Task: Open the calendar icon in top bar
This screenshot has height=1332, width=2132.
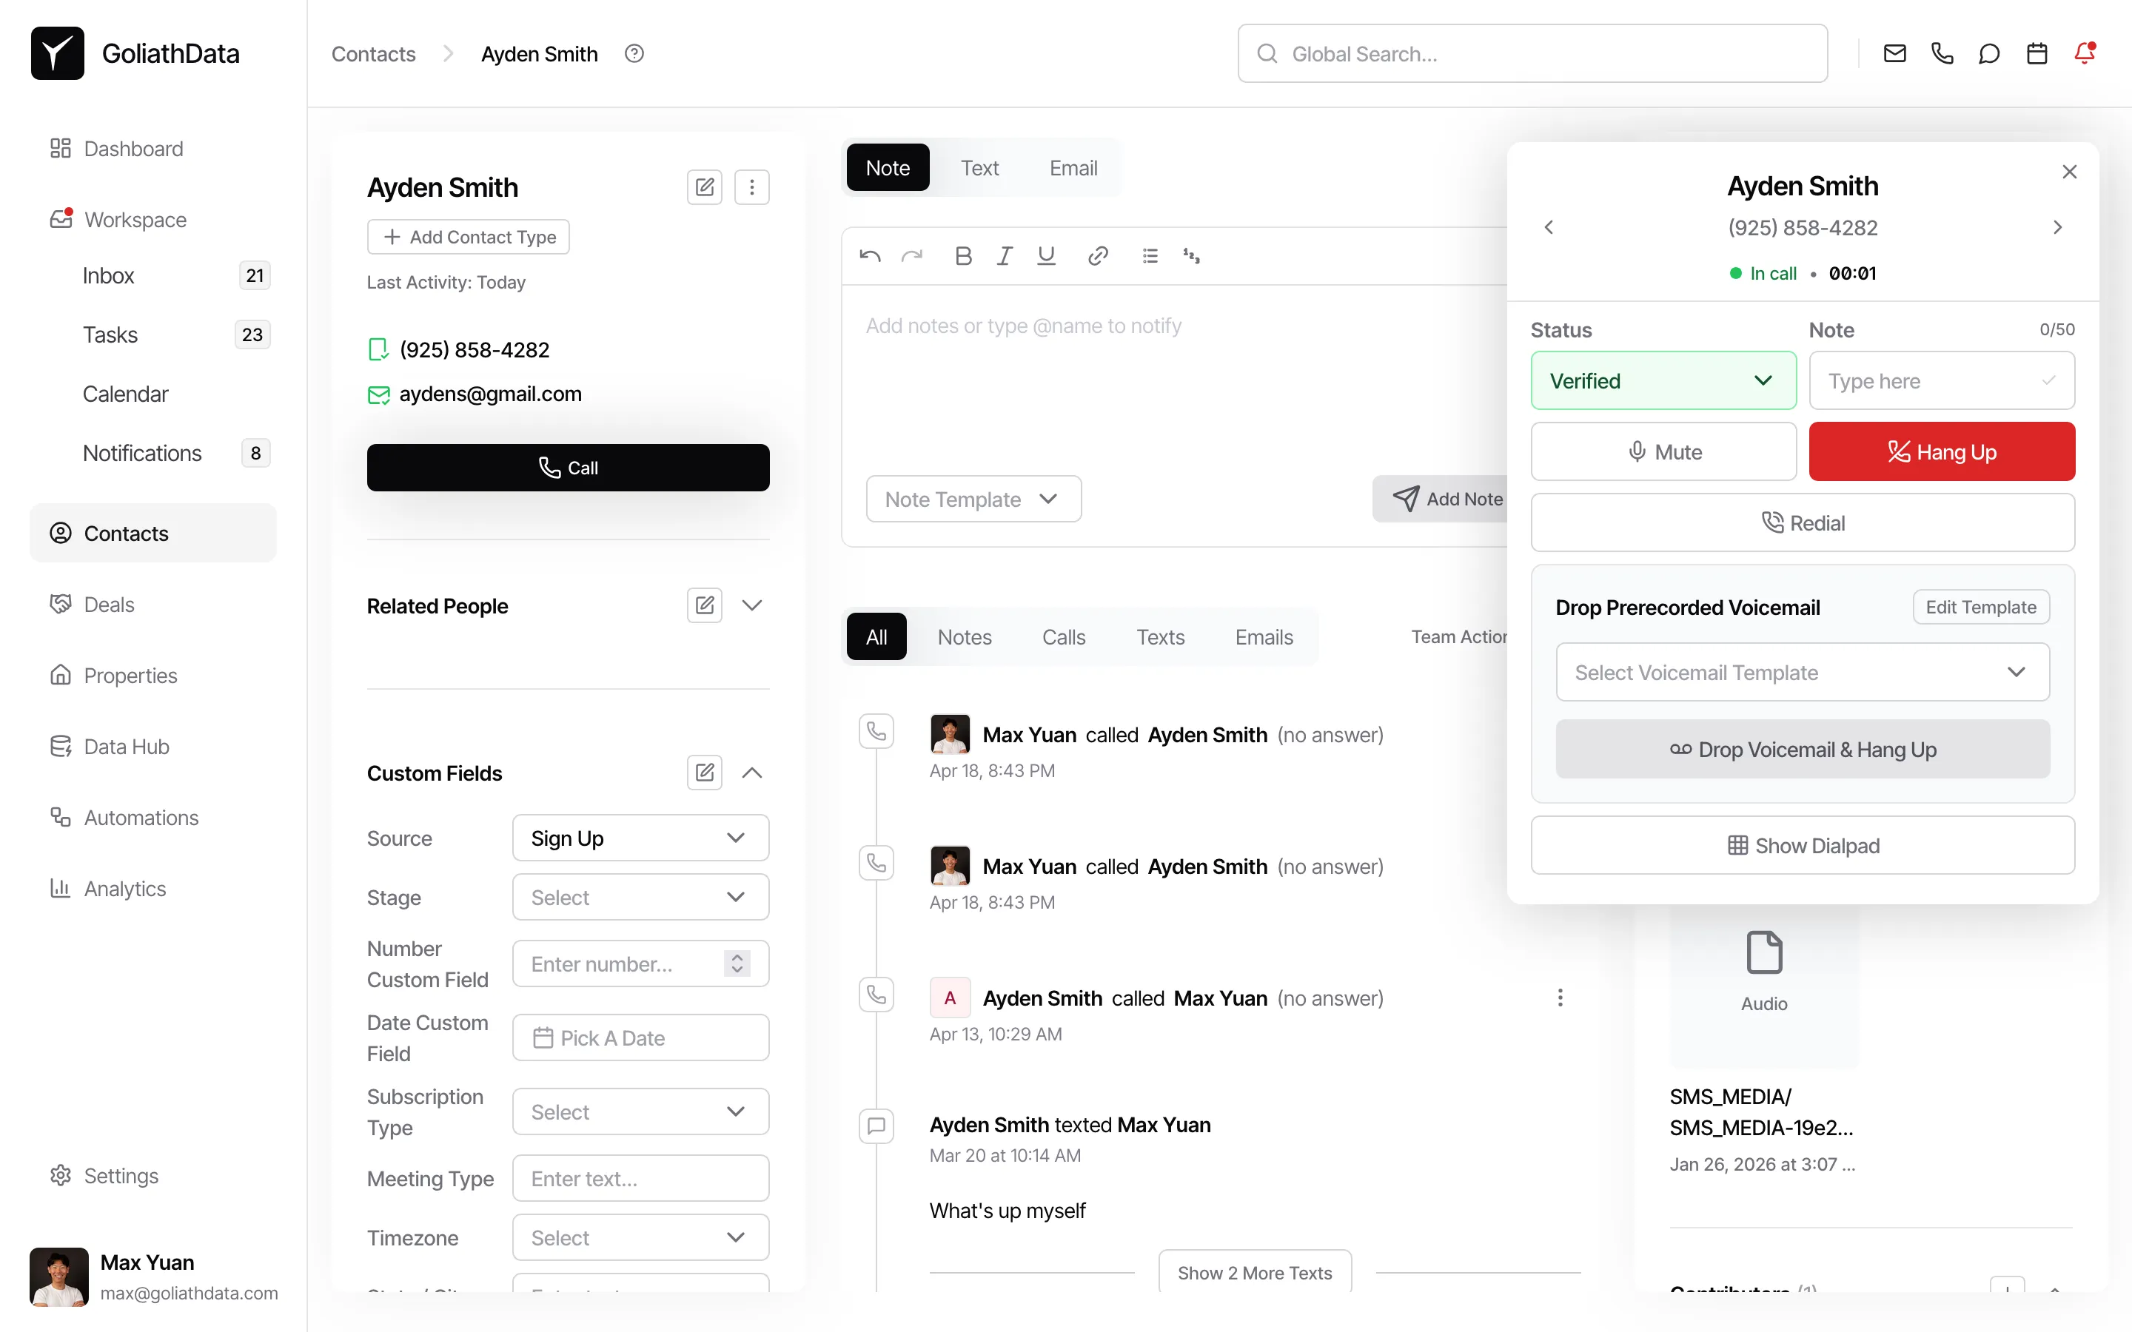Action: pyautogui.click(x=2037, y=54)
